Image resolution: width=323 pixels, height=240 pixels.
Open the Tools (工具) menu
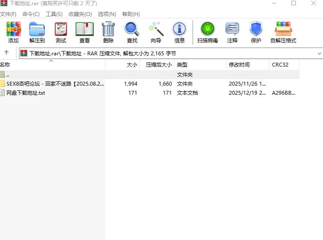(54, 14)
